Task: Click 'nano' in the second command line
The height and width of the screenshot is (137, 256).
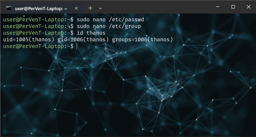Action: coord(99,26)
